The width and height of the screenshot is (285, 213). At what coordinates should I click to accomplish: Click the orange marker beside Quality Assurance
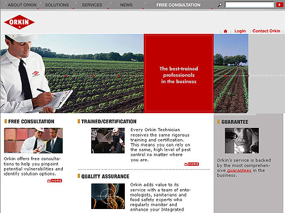click(x=79, y=176)
